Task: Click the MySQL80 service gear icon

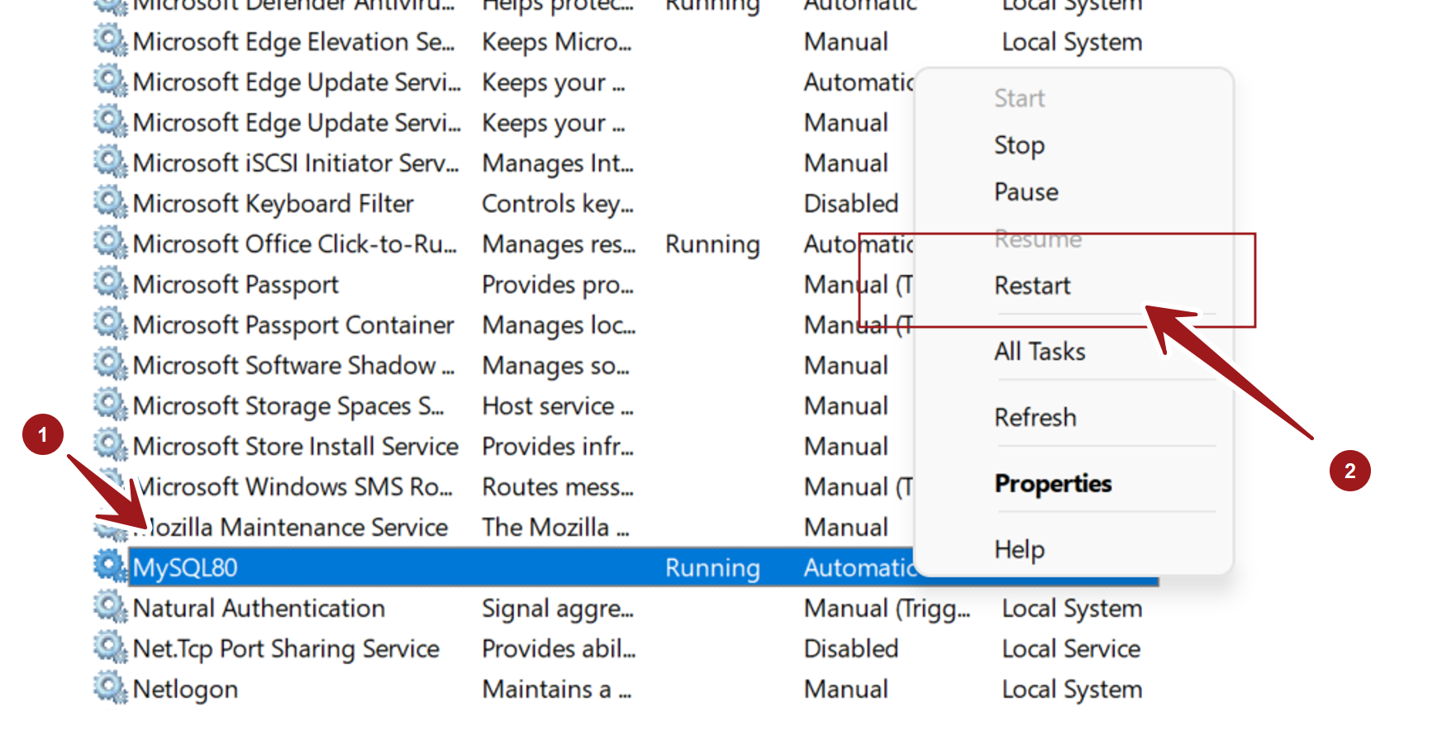Action: [x=110, y=566]
